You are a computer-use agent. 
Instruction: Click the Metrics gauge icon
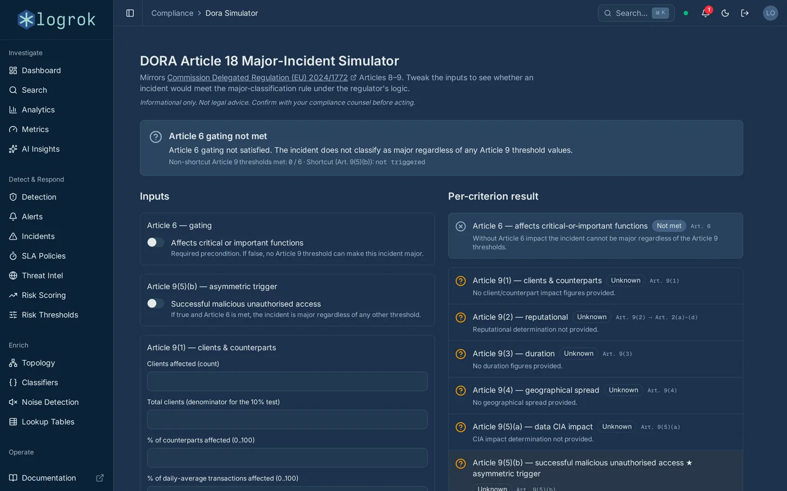[13, 129]
